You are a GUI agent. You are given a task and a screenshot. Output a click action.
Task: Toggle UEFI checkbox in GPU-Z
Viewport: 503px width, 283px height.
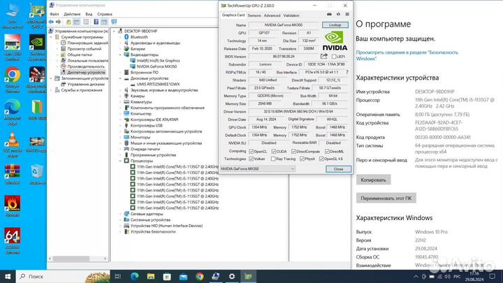(334, 57)
